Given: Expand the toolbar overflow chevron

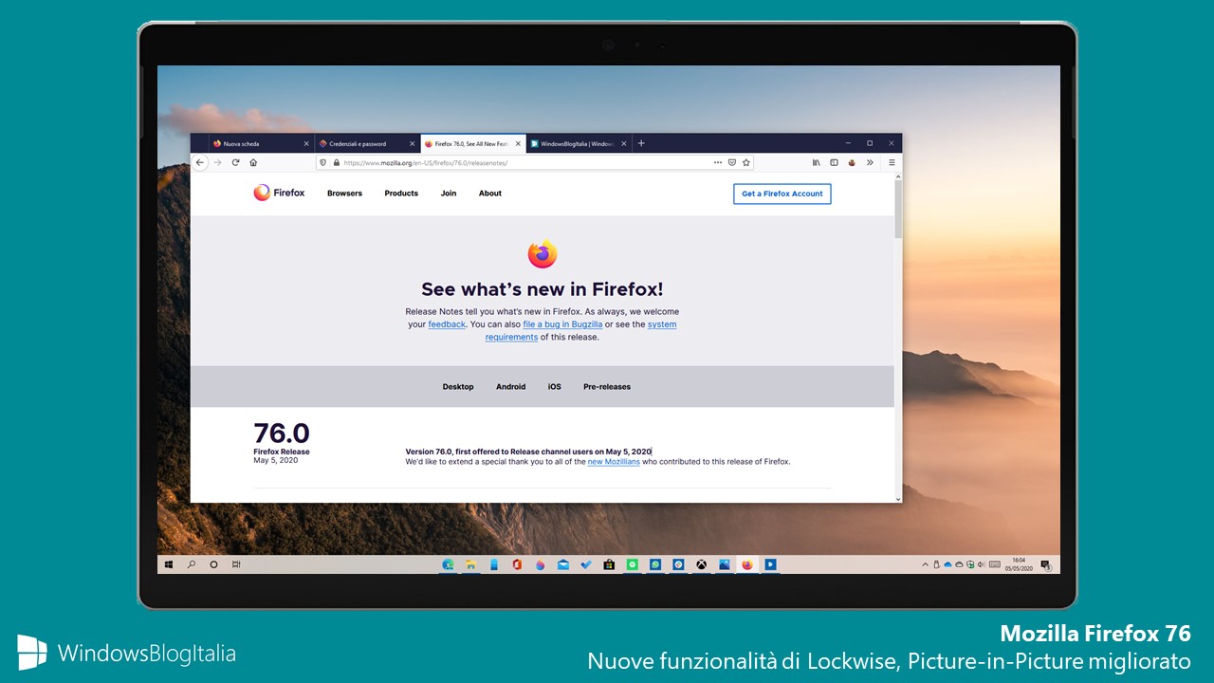Looking at the screenshot, I should [x=870, y=162].
